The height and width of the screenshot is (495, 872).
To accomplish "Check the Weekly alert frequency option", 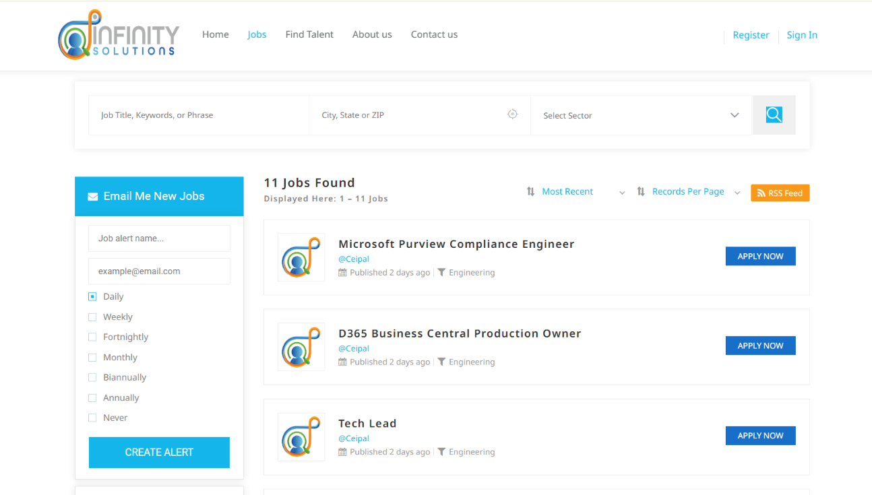I will [x=93, y=317].
